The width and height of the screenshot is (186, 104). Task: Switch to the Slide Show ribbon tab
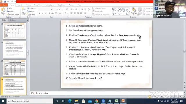(x=61, y=5)
